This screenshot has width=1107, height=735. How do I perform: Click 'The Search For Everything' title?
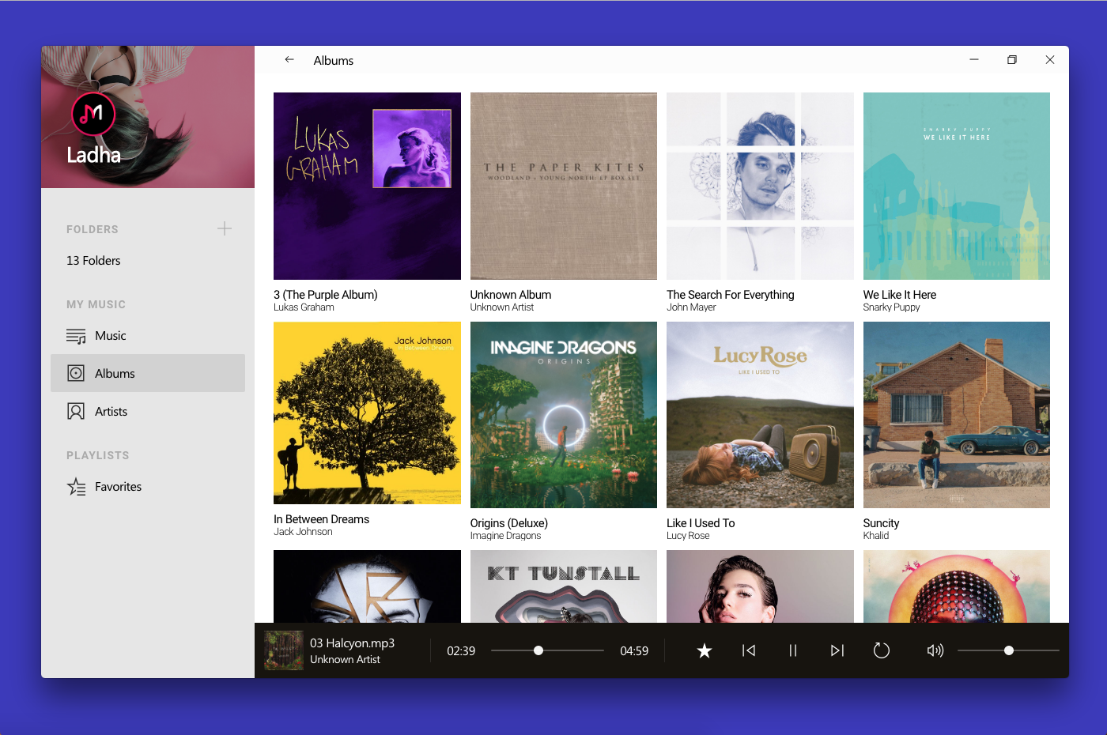point(731,295)
